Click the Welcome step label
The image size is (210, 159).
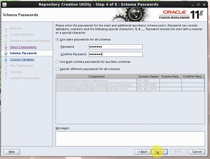coord(16,29)
